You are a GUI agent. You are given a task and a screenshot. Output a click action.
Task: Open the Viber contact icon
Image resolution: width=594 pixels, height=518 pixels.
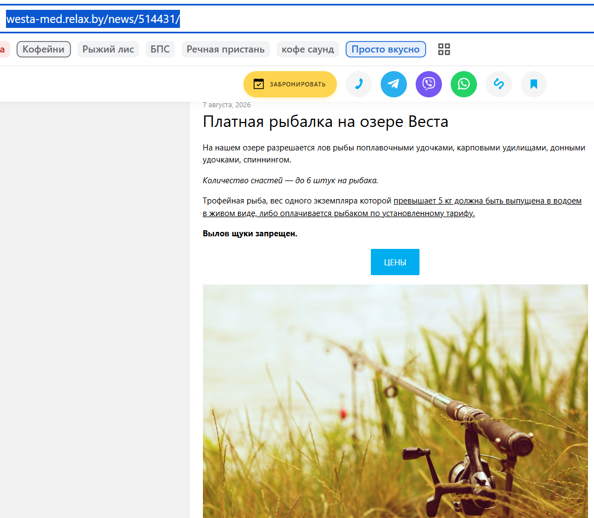click(428, 84)
